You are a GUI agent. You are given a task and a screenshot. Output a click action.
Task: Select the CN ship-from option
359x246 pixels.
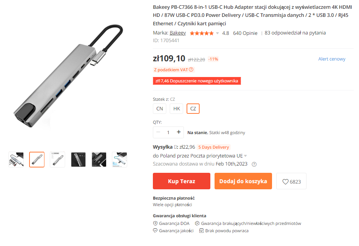(x=160, y=108)
